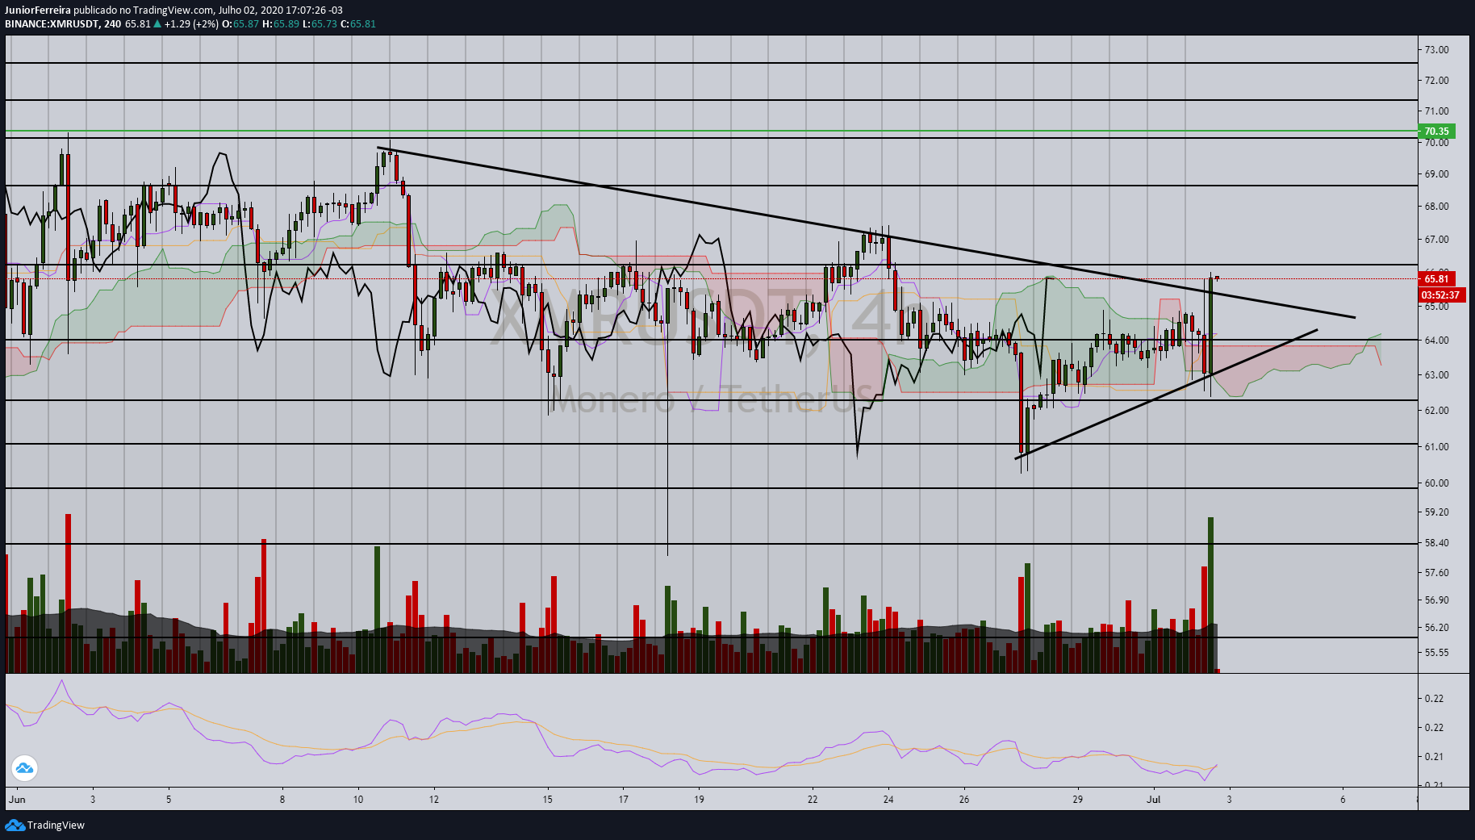Viewport: 1475px width, 840px height.
Task: Click the H:65.89 high value in header
Action: 281,23
